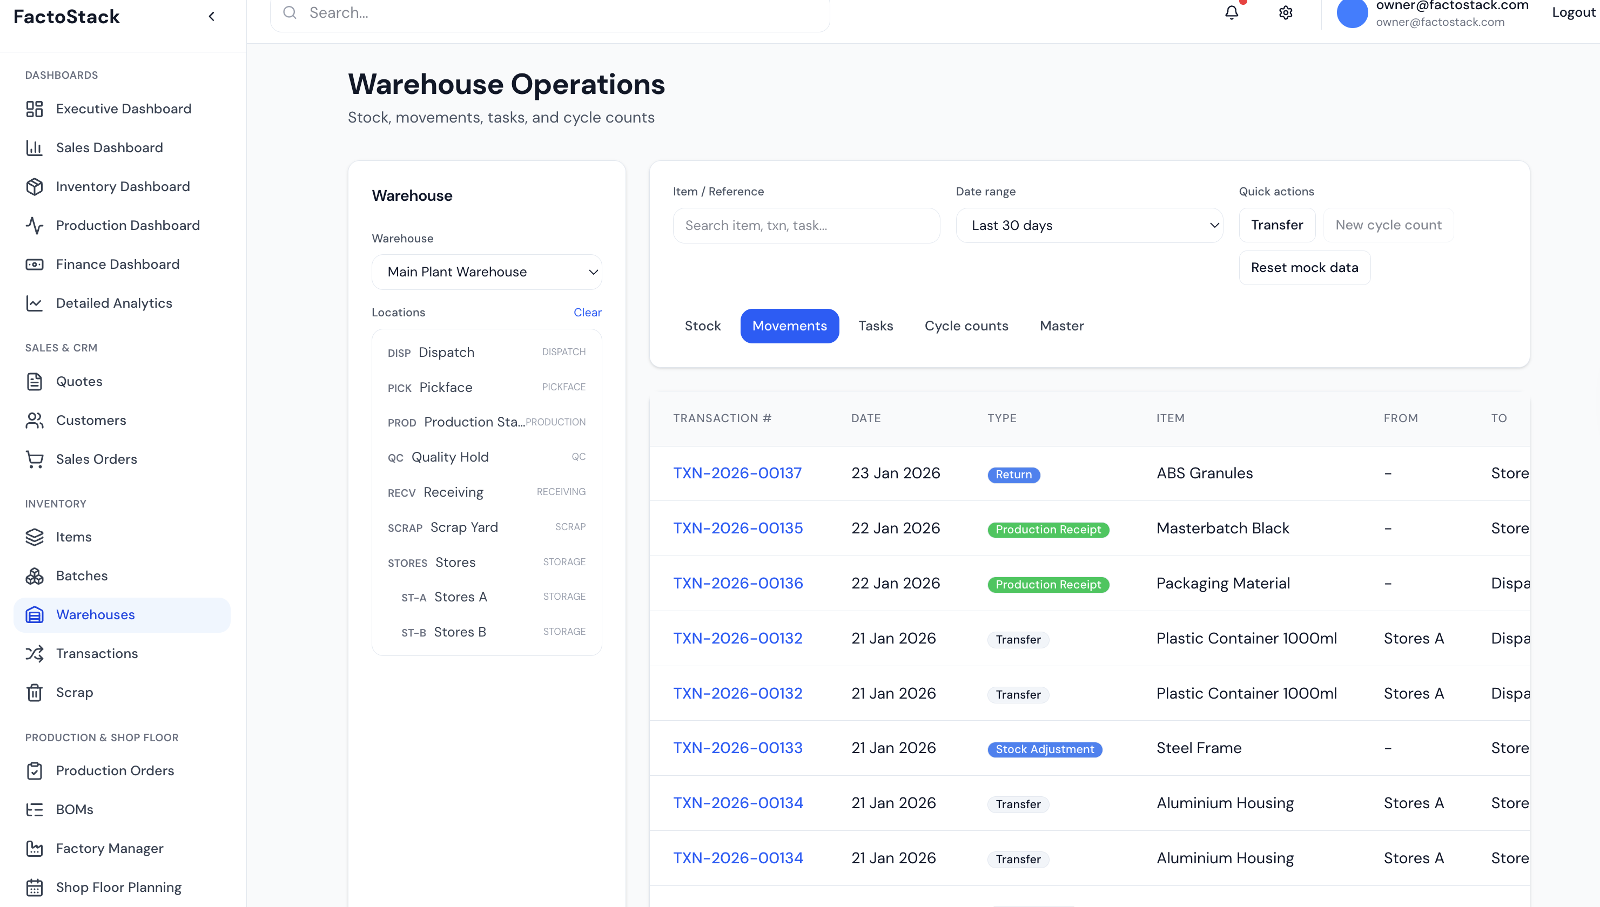Image resolution: width=1600 pixels, height=907 pixels.
Task: Click the Transfer quick action button
Action: coord(1276,225)
